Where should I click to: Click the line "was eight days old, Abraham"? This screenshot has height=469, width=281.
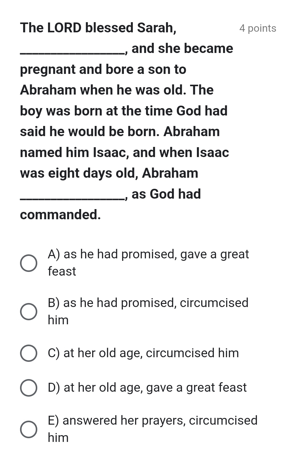[x=109, y=173]
